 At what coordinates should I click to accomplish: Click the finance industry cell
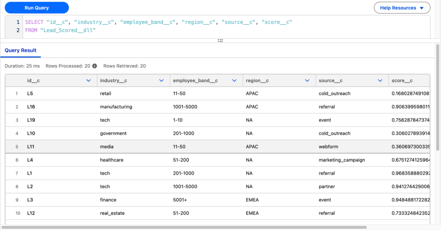click(133, 200)
